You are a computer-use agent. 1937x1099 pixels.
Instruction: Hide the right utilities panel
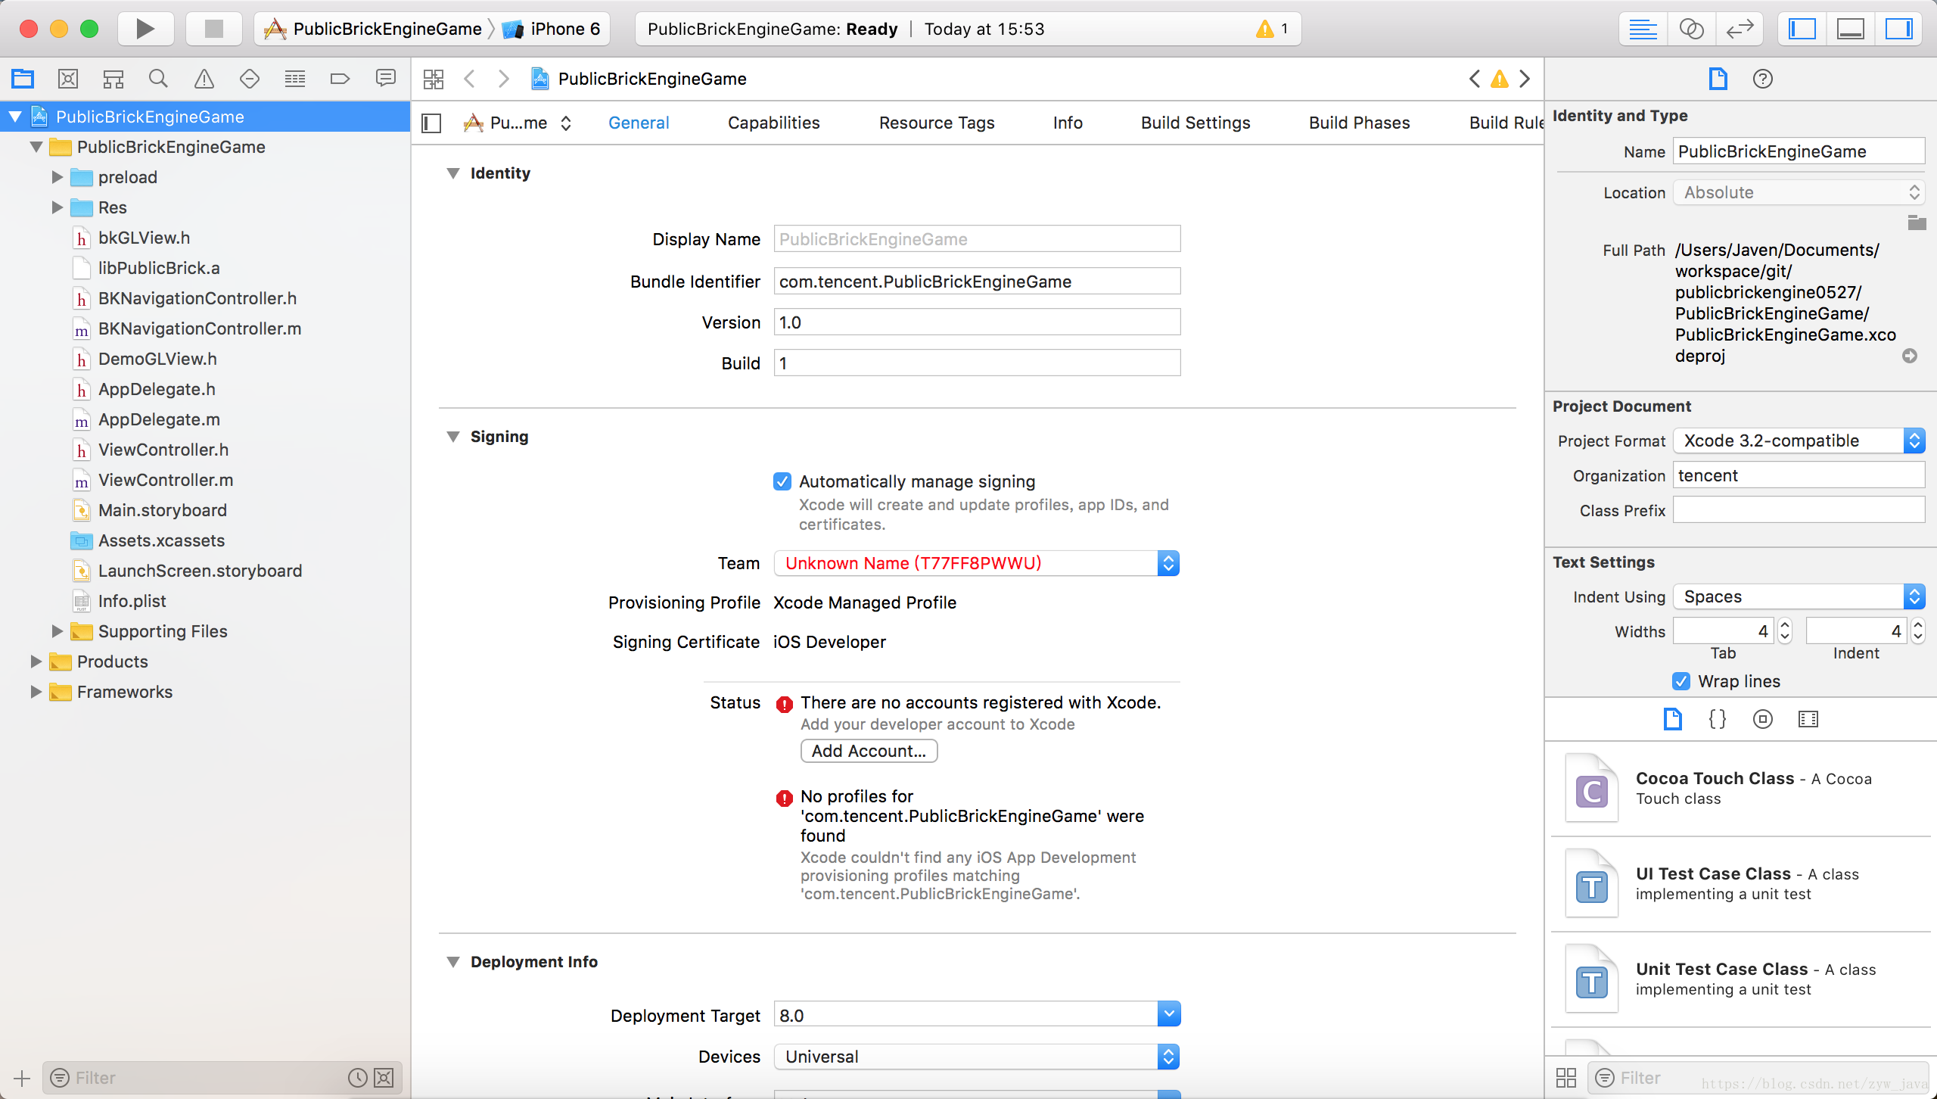tap(1898, 29)
